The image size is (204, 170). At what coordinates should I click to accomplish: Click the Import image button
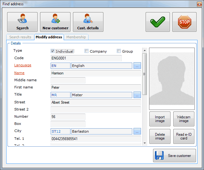pyautogui.click(x=160, y=119)
